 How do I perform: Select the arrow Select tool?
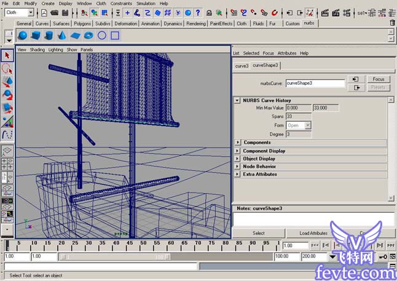pos(7,55)
